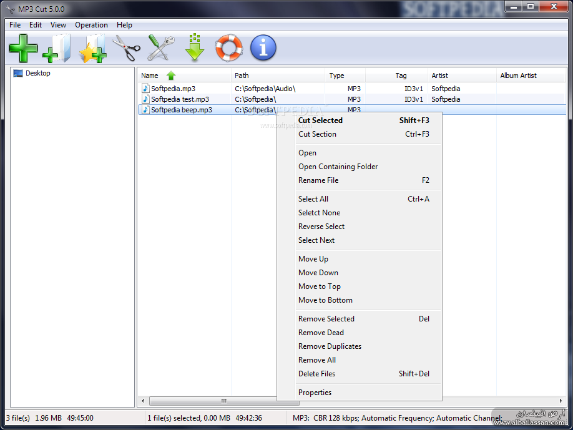
Task: Click the blue info About icon
Action: tap(263, 48)
